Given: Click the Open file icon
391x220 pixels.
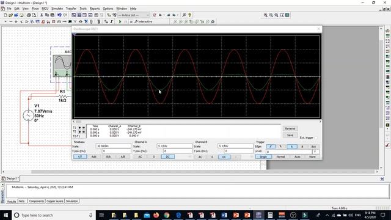Looking at the screenshot, I should [10, 15].
